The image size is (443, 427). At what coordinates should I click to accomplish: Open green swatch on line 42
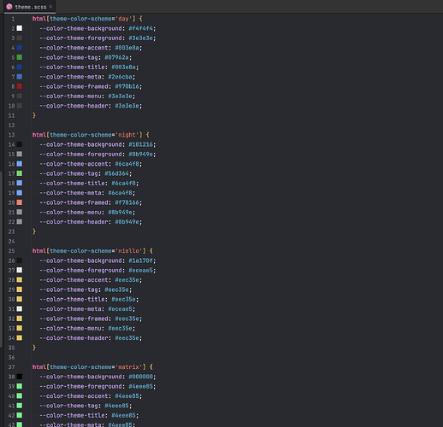[20, 415]
